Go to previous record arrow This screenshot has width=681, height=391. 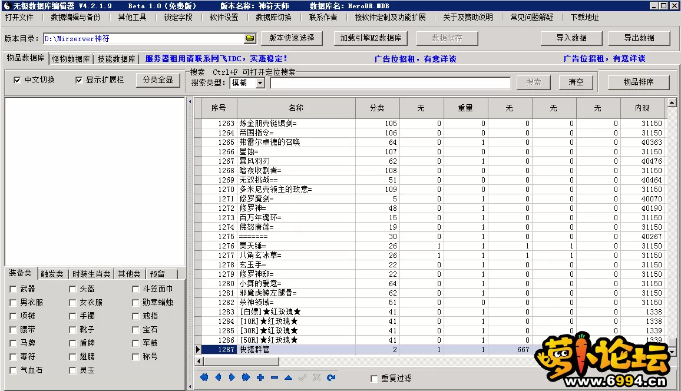(x=218, y=377)
